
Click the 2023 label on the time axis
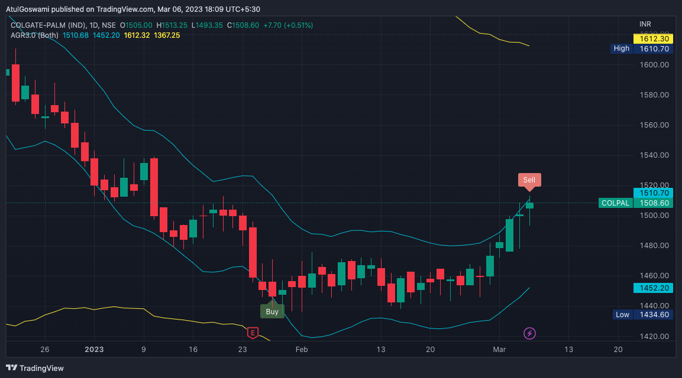coord(94,349)
